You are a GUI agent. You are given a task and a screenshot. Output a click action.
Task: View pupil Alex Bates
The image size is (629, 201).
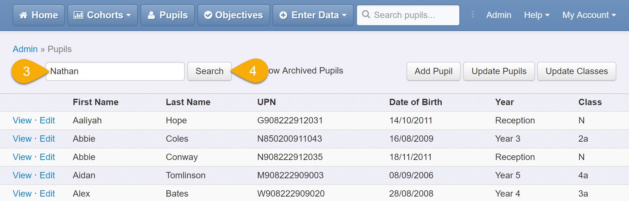tap(22, 194)
